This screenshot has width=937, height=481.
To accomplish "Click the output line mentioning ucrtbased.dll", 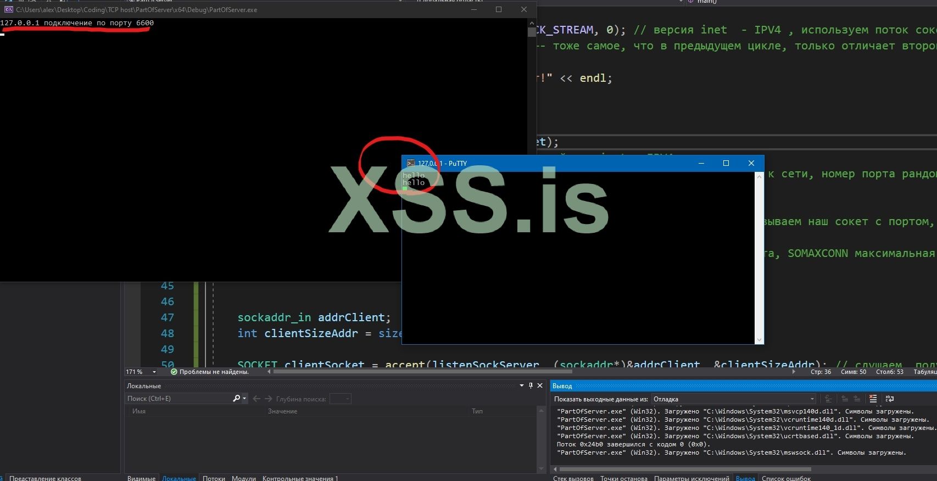I will [735, 436].
